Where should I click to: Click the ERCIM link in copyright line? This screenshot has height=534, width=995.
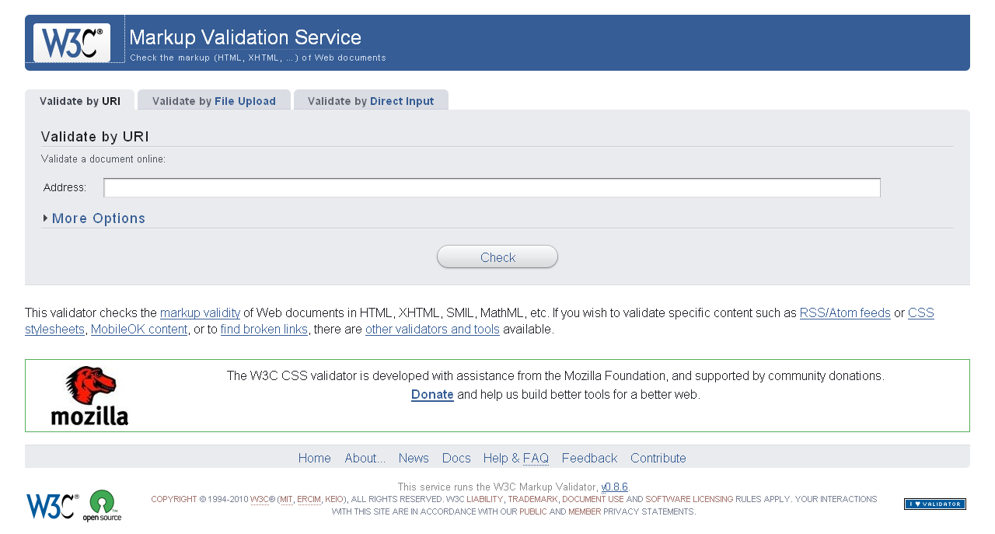coord(309,500)
